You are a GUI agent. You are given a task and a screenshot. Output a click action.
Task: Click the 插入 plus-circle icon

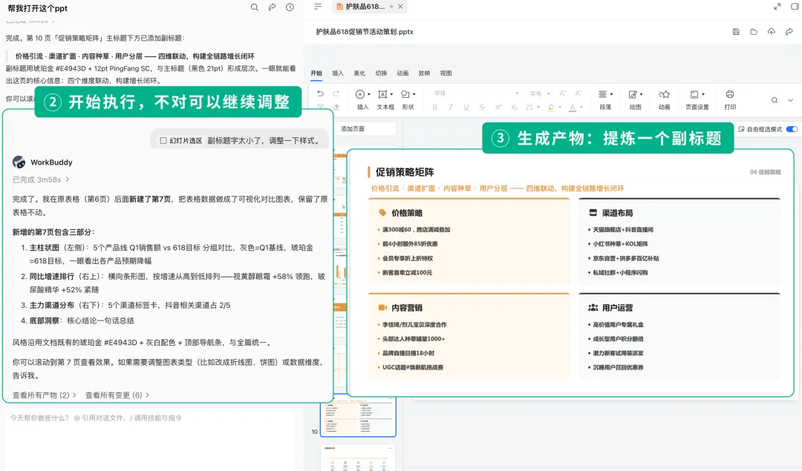[360, 94]
